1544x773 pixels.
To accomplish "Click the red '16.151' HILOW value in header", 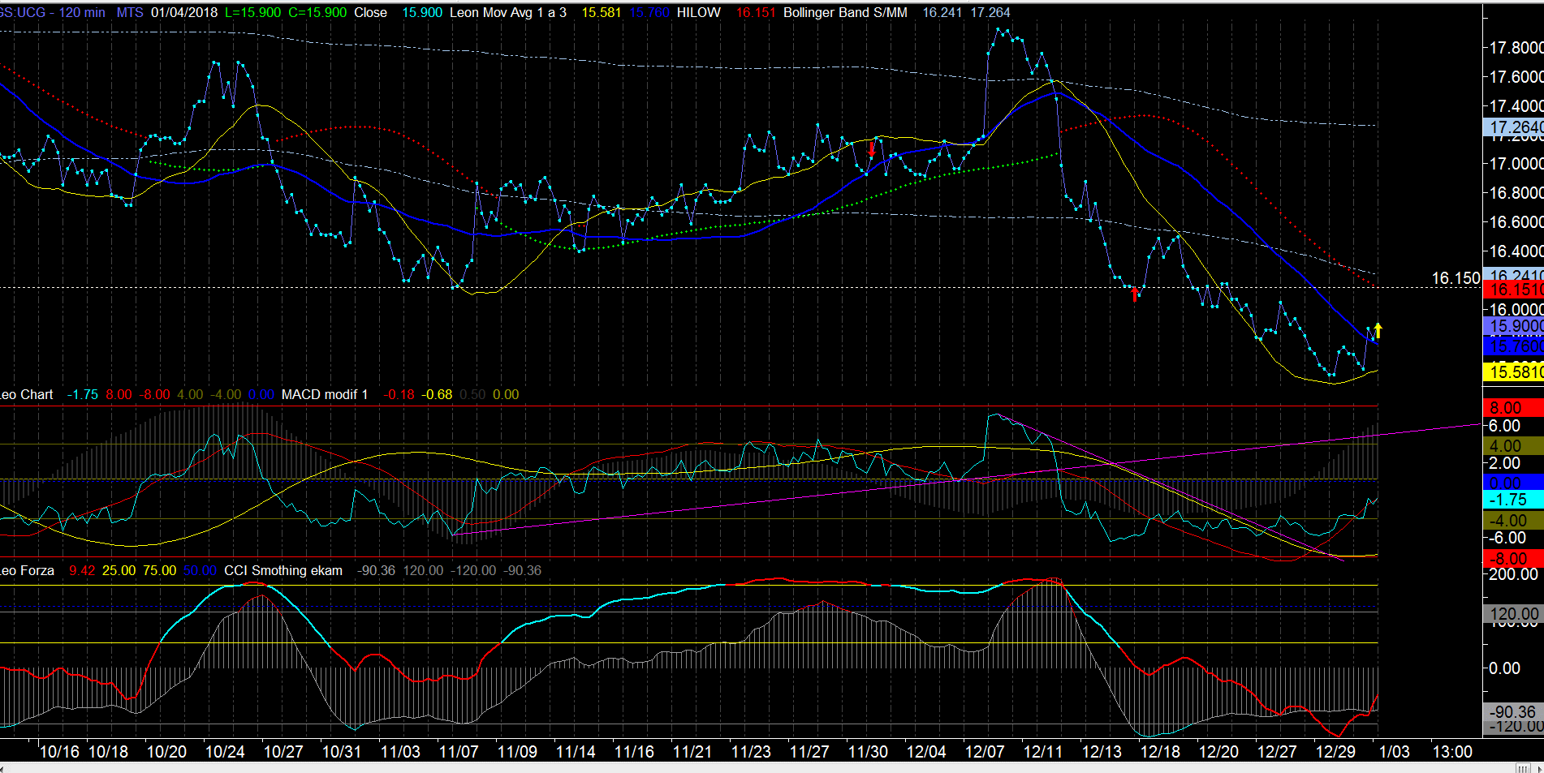I will pos(756,12).
